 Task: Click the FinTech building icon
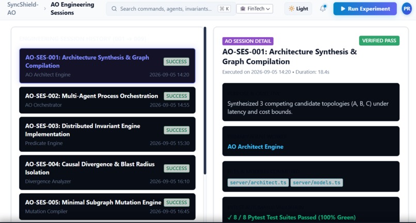pyautogui.click(x=243, y=9)
